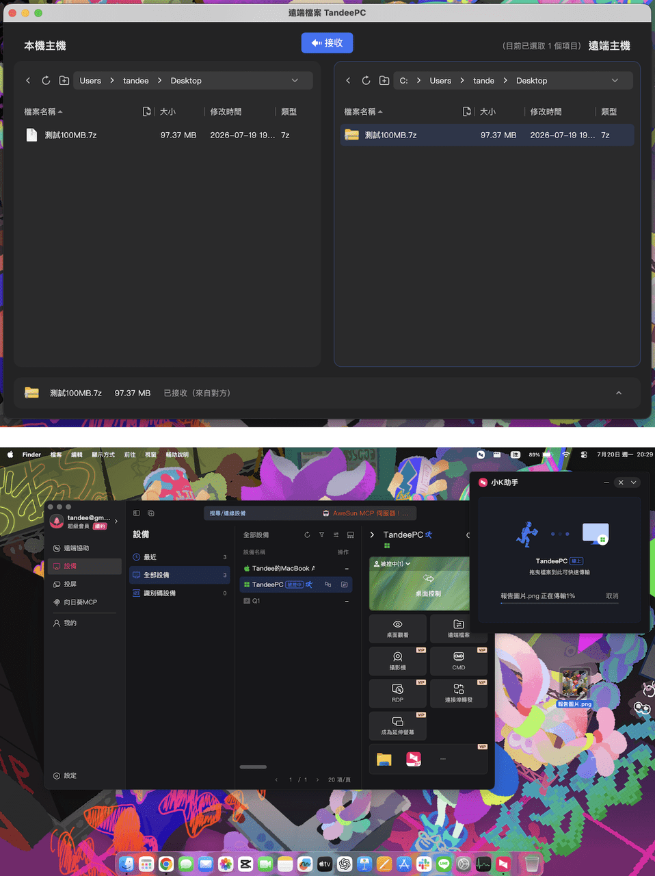Collapse the TandeePC detail panel
Screen dimensions: 655x876
[x=372, y=534]
